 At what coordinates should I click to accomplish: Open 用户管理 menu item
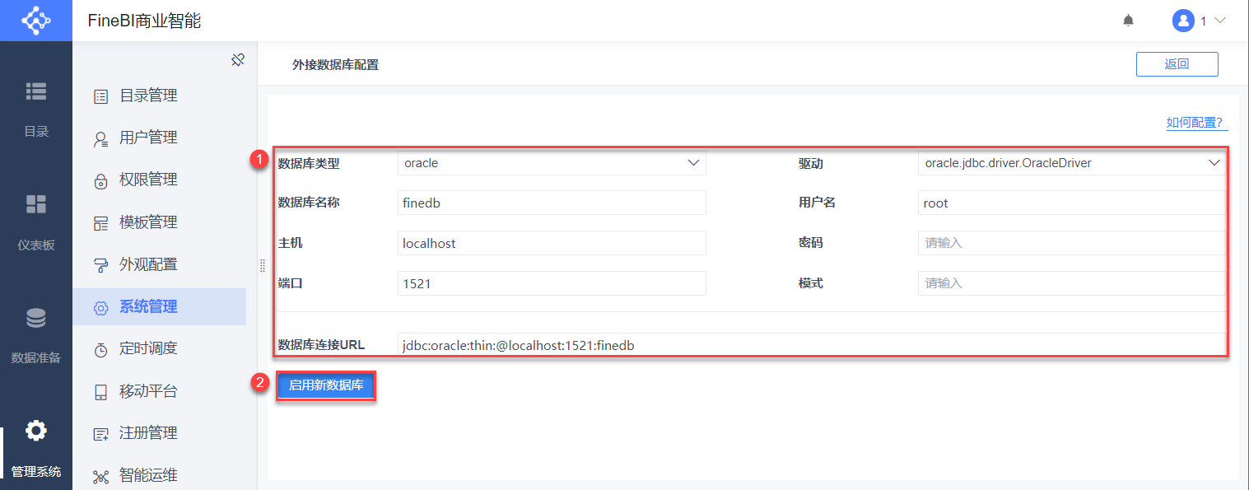[x=148, y=138]
